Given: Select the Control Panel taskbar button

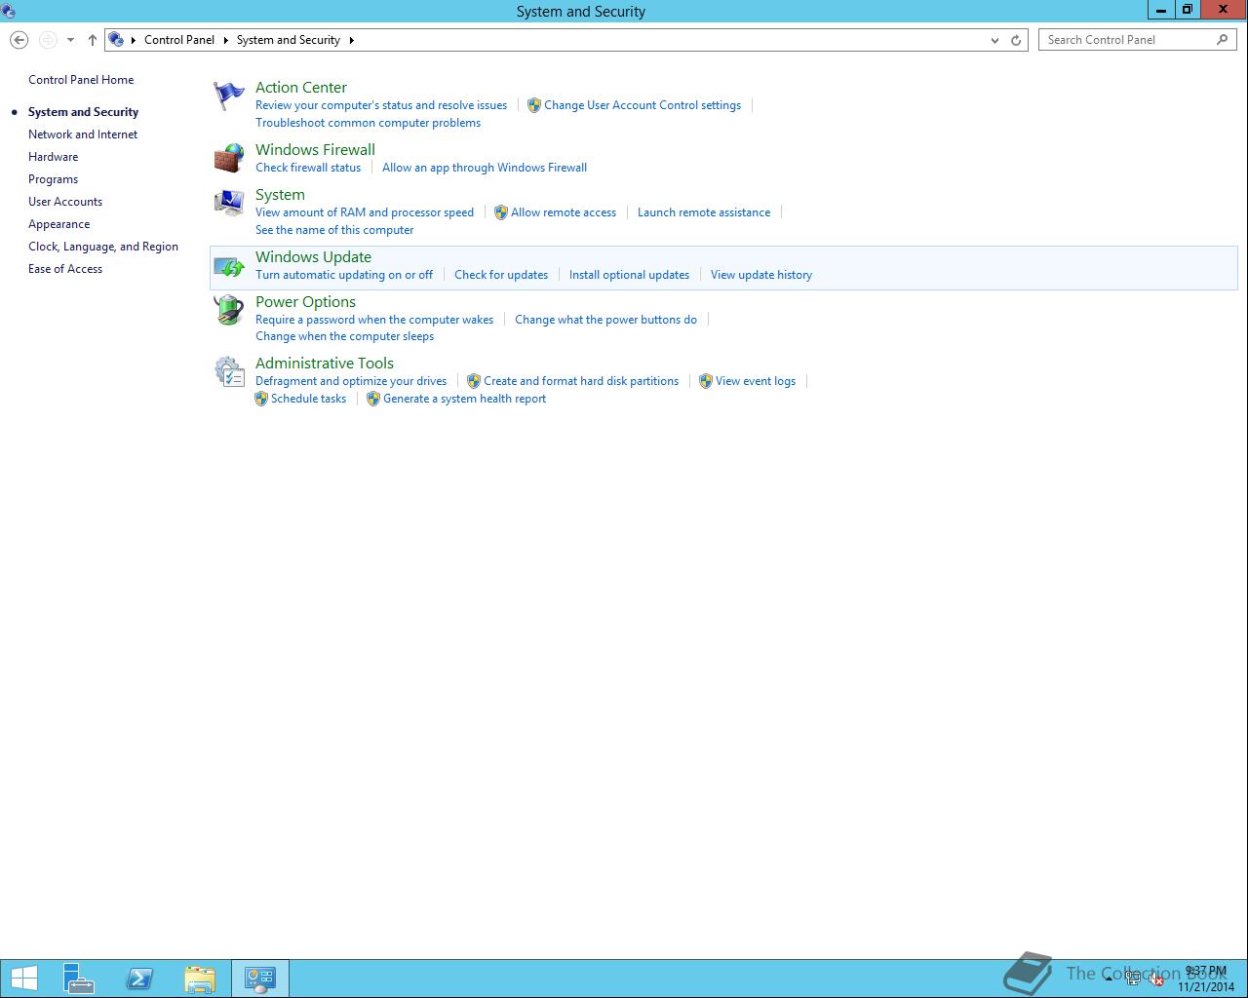Looking at the screenshot, I should pos(259,979).
